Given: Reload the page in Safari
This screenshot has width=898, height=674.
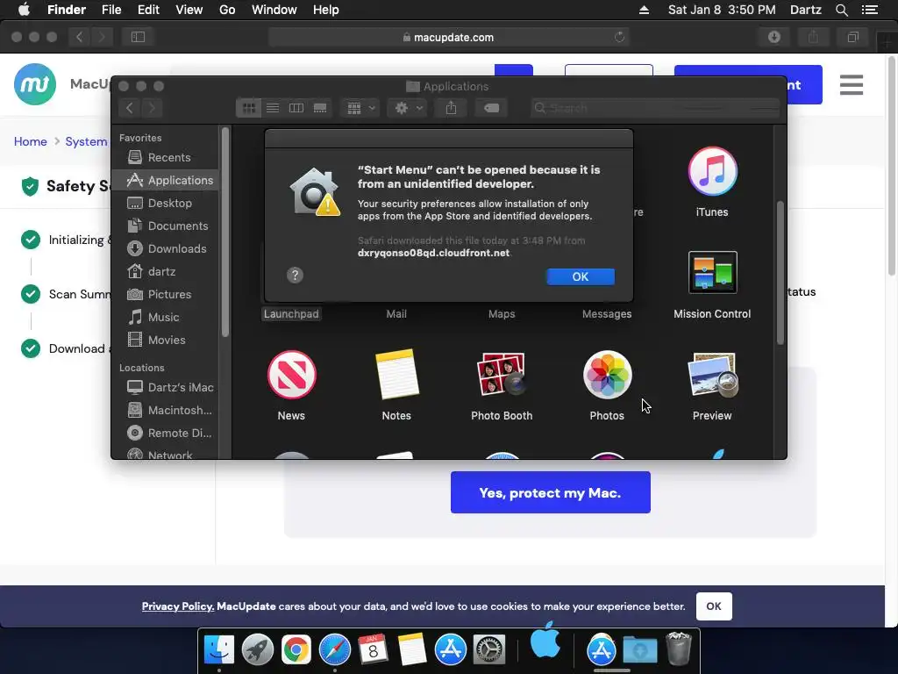Looking at the screenshot, I should point(619,37).
